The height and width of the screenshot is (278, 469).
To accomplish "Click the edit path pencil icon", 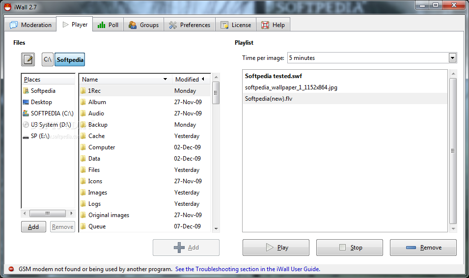I will click(28, 59).
